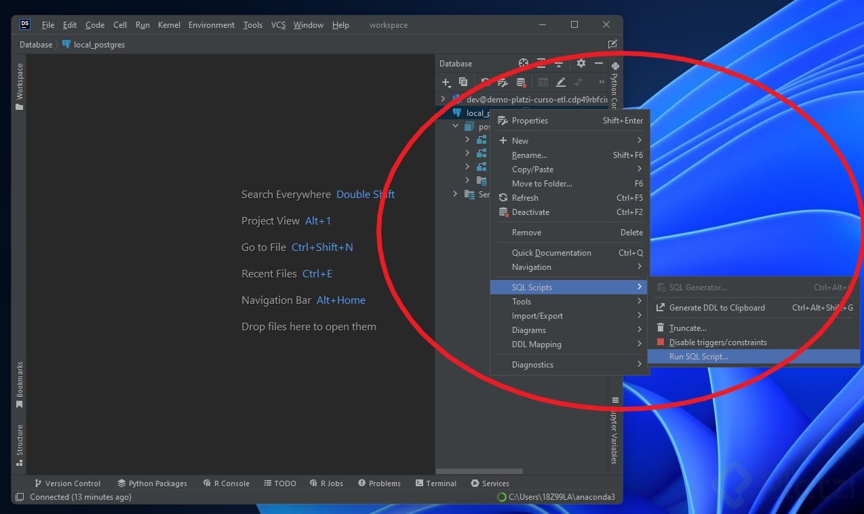The width and height of the screenshot is (864, 514).
Task: Duplicate the data source from Database toolbar
Action: (463, 82)
